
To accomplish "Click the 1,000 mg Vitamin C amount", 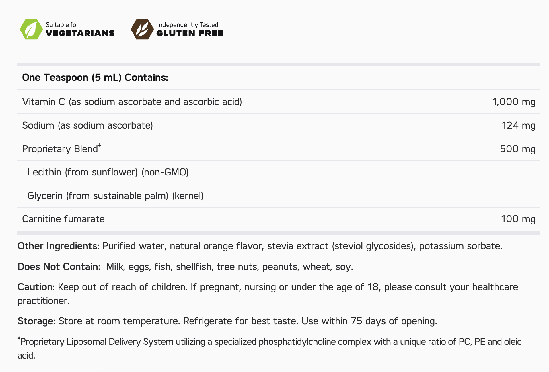I will pos(513,102).
